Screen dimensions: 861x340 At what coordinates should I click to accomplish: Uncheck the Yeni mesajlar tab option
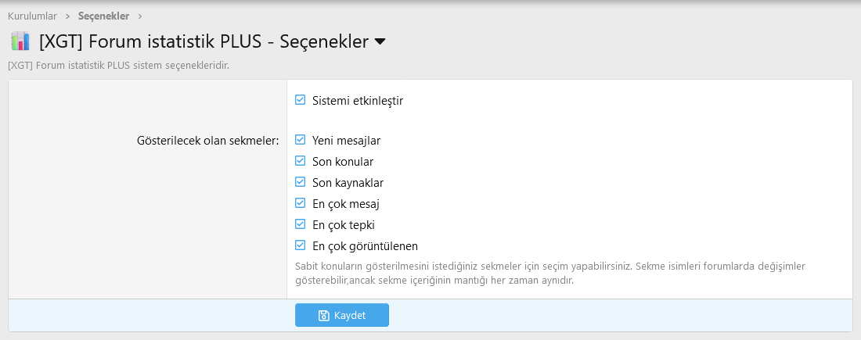(x=300, y=140)
